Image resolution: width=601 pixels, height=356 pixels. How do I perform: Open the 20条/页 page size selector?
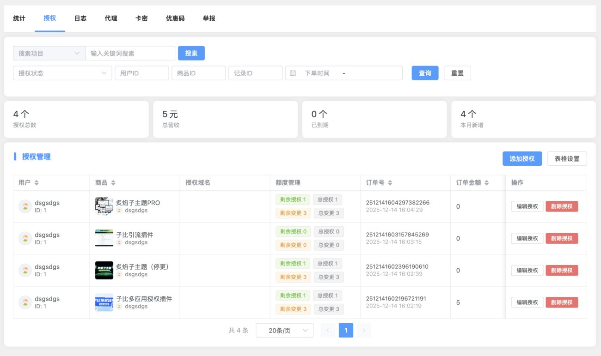pos(284,330)
